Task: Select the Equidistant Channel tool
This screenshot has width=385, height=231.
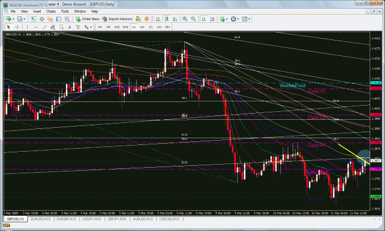Action: click(x=52, y=27)
